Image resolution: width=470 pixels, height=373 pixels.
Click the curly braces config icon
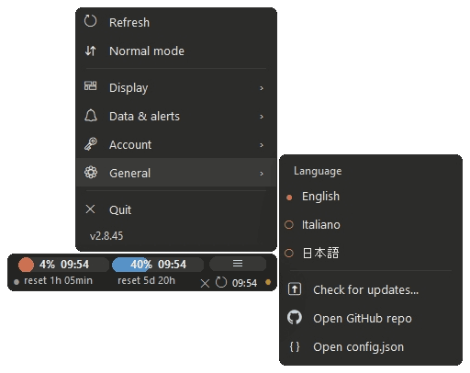point(295,346)
